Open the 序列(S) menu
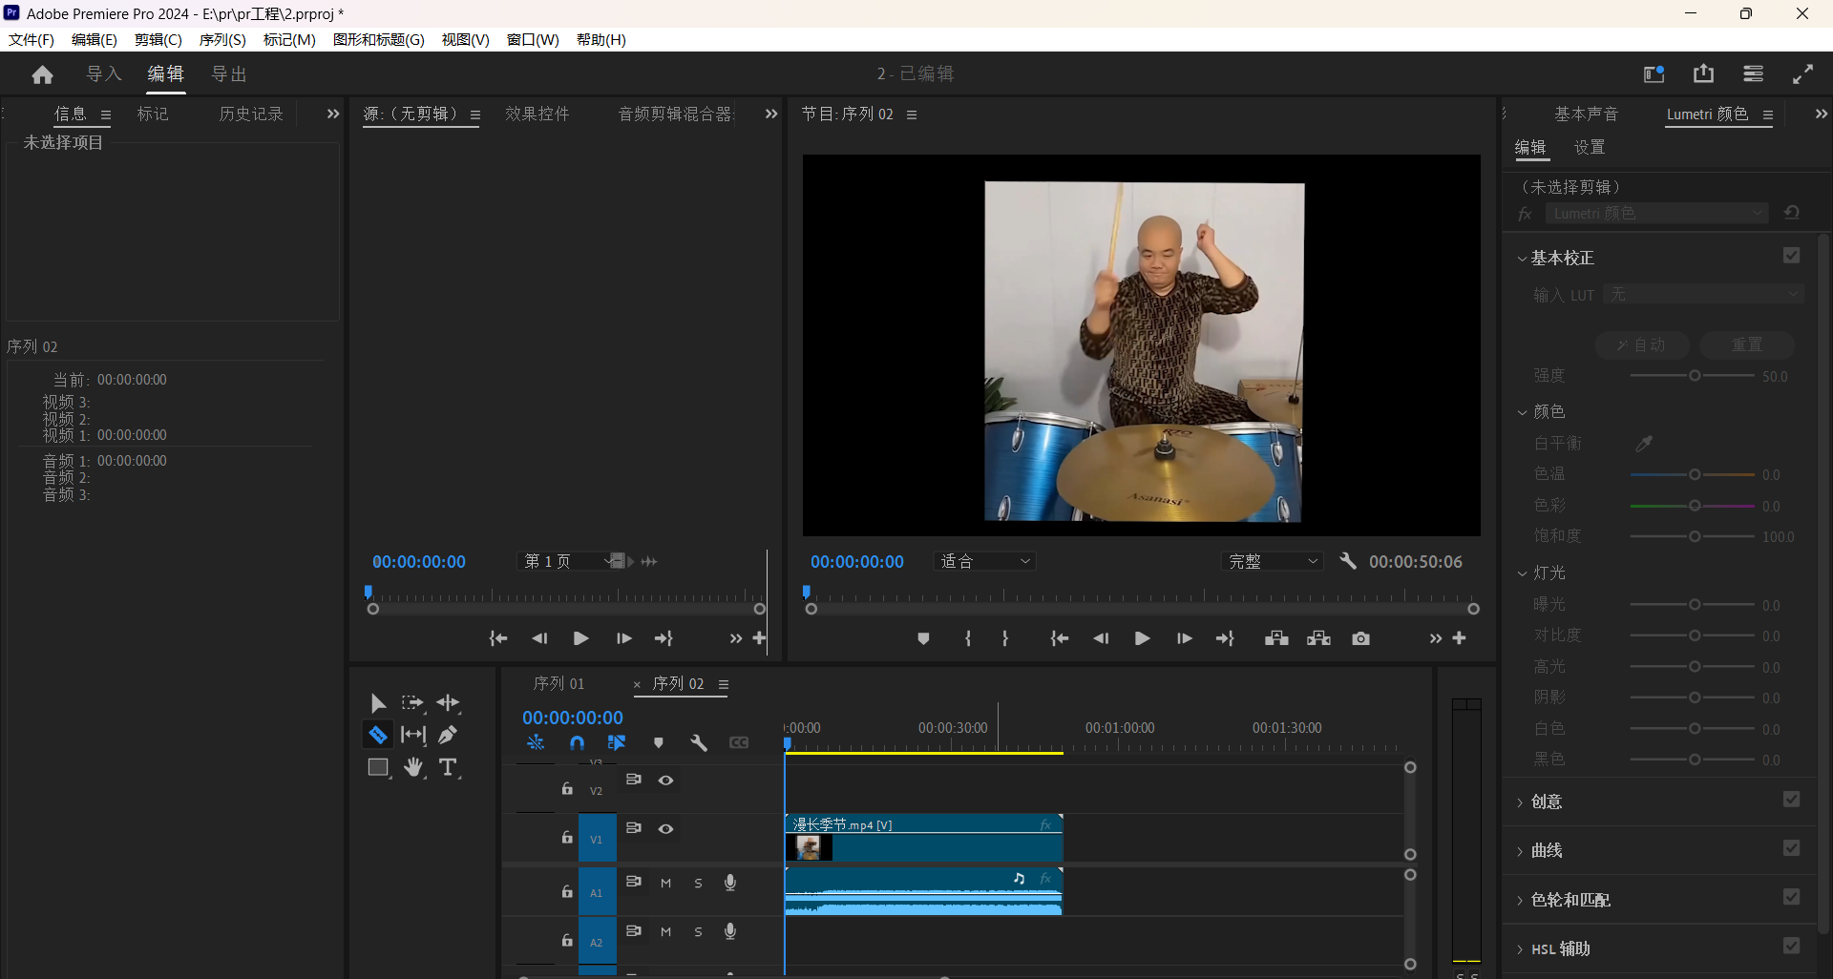 click(221, 39)
